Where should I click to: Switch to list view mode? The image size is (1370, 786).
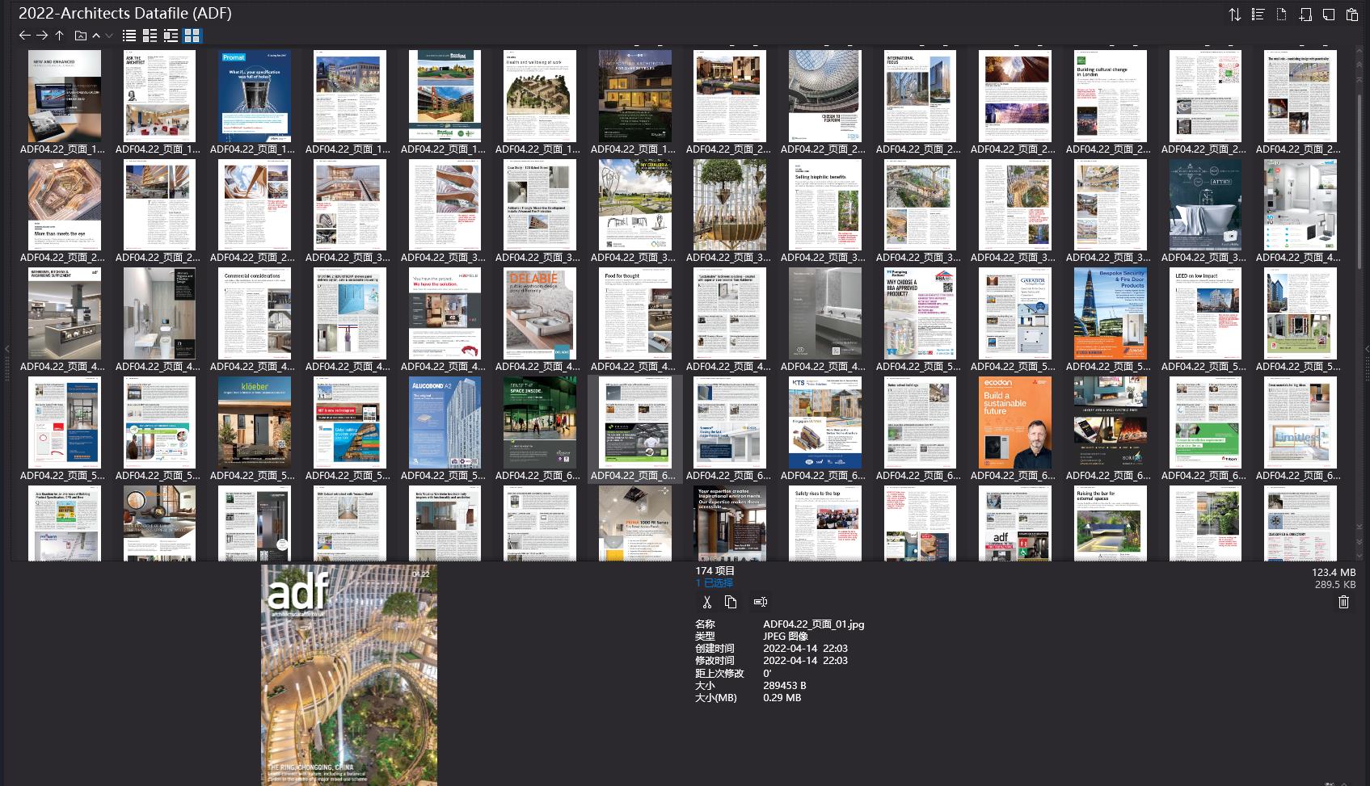[x=129, y=35]
